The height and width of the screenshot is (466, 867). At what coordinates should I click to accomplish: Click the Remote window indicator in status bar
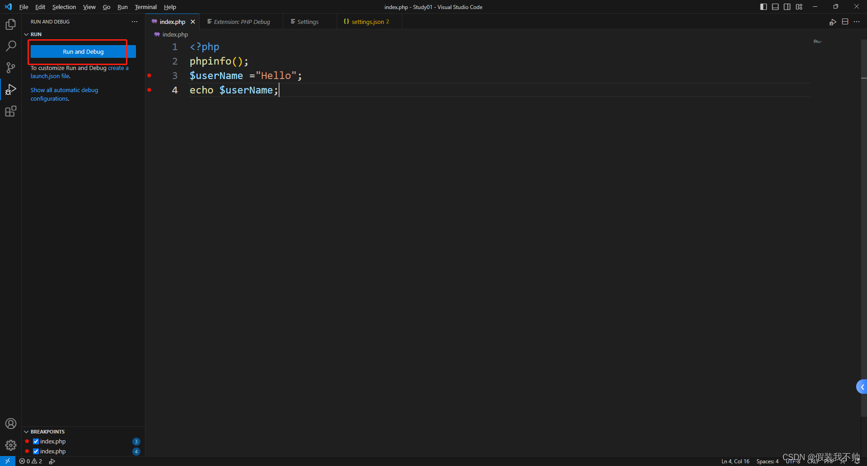tap(8, 461)
